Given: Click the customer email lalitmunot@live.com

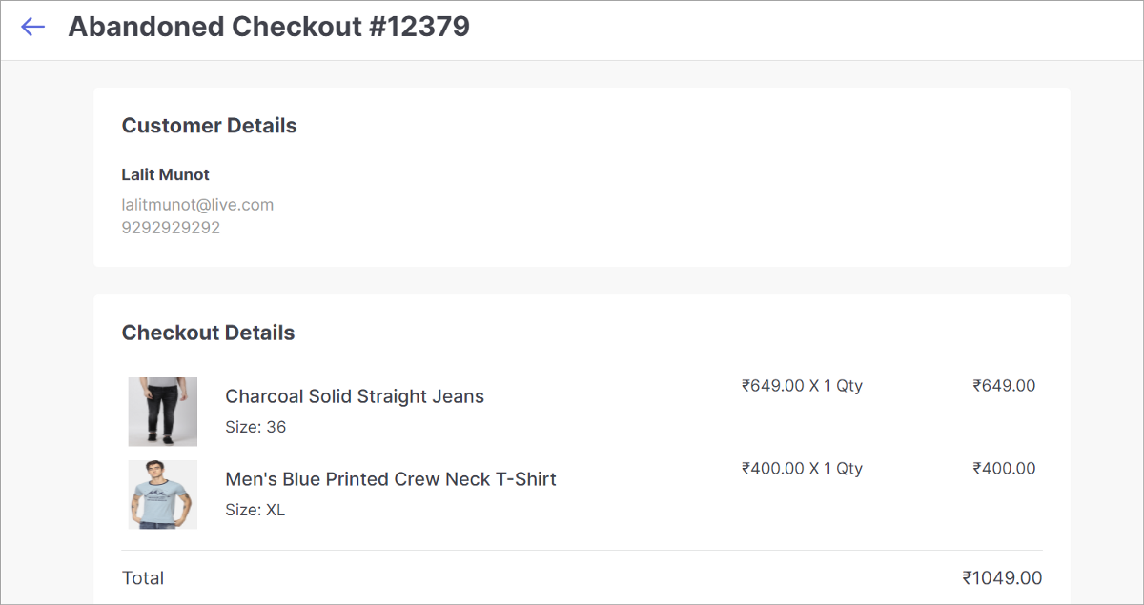Looking at the screenshot, I should pos(197,204).
